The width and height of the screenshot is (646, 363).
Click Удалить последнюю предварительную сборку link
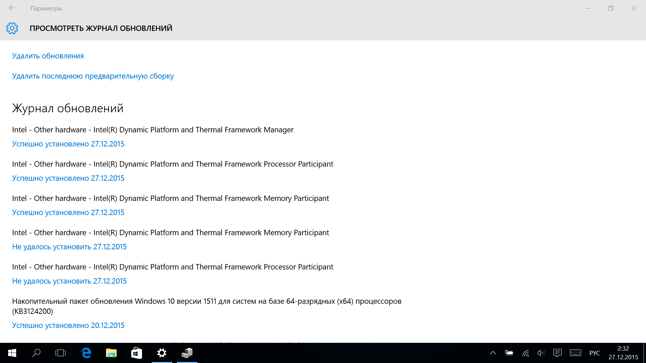(93, 76)
